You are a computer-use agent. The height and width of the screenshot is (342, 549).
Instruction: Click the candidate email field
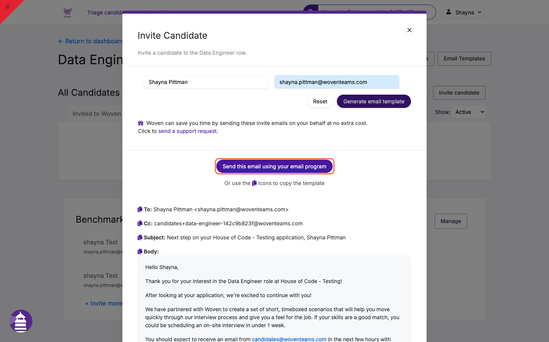pyautogui.click(x=337, y=82)
